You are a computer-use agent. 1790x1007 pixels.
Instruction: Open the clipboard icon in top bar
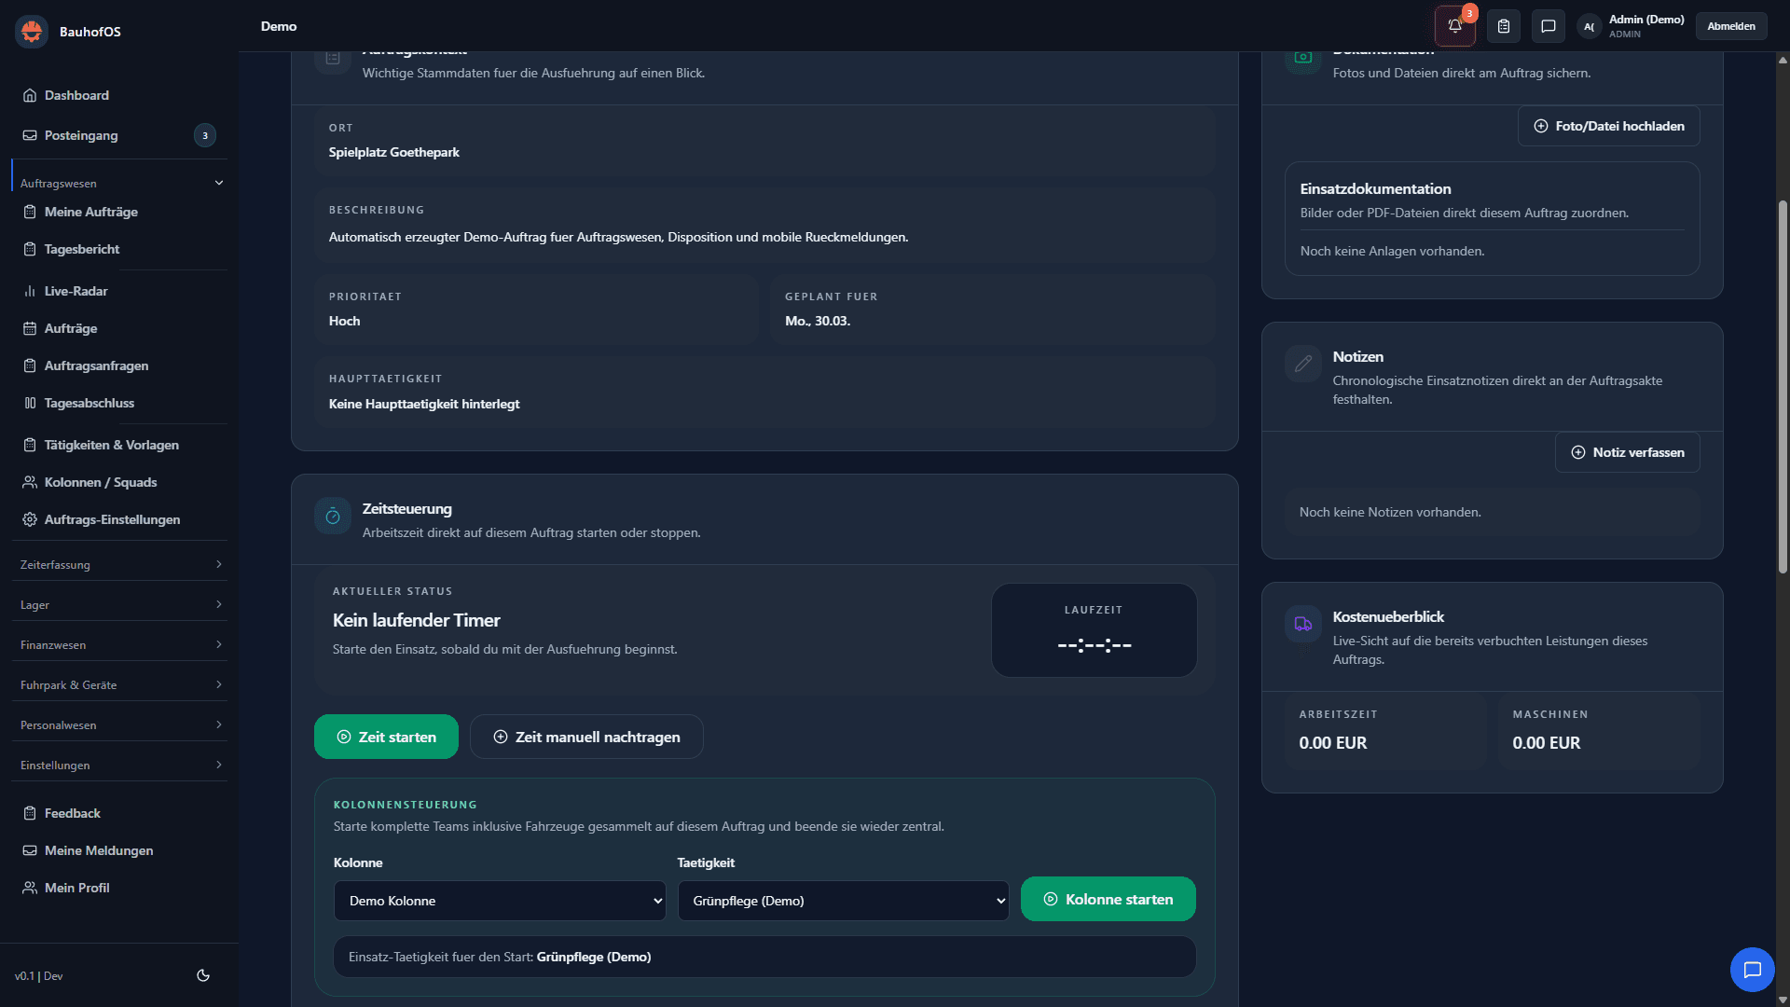[1504, 26]
